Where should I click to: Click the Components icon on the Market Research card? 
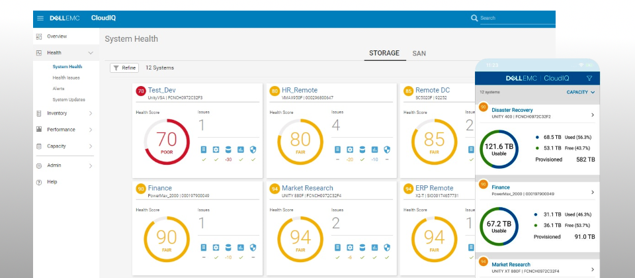337,247
